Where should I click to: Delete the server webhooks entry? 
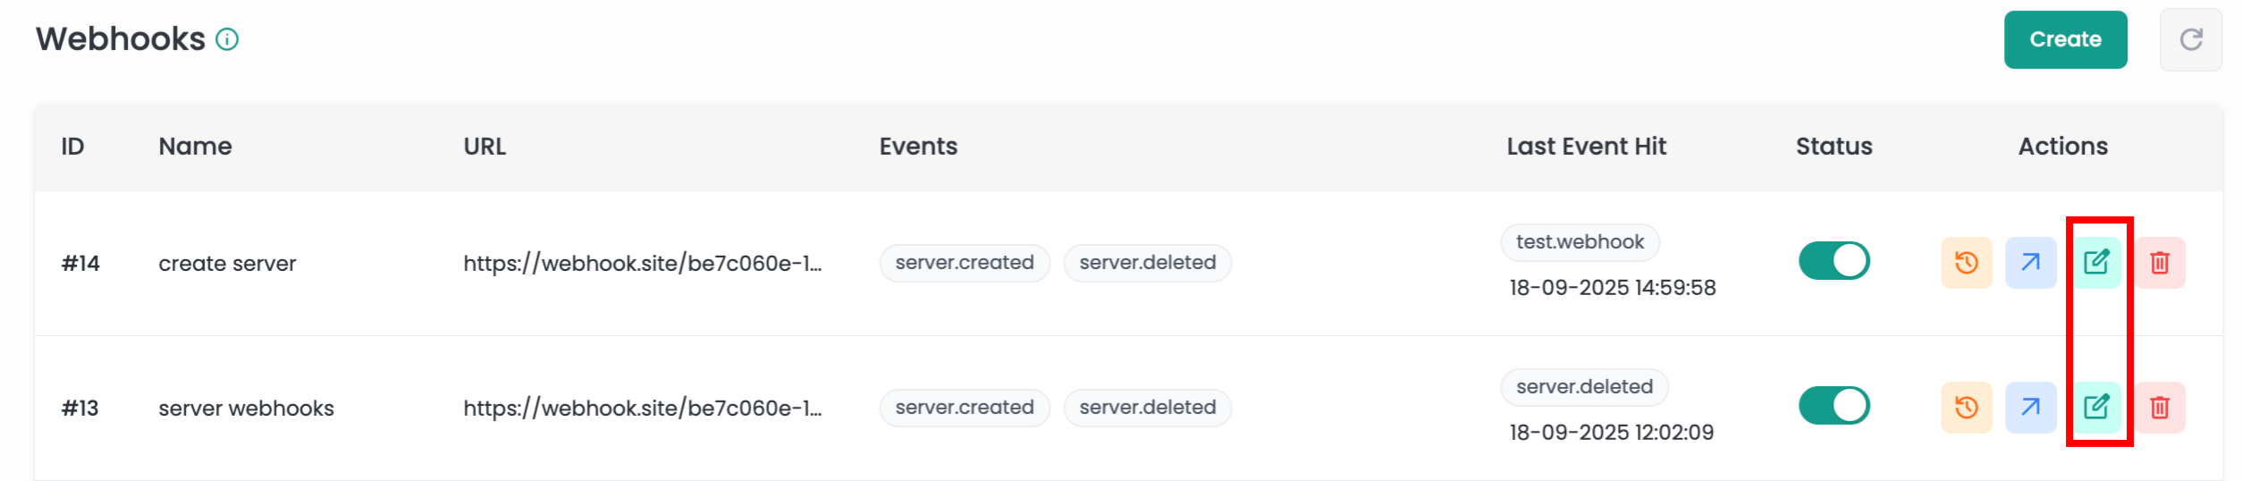[2160, 408]
